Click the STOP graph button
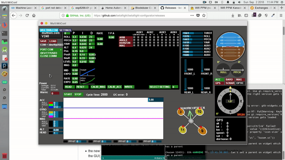Screen dimensions: 285x160 click(x=78, y=94)
